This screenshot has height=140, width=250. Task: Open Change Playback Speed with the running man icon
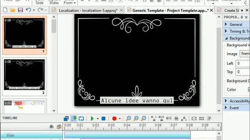(x=209, y=118)
